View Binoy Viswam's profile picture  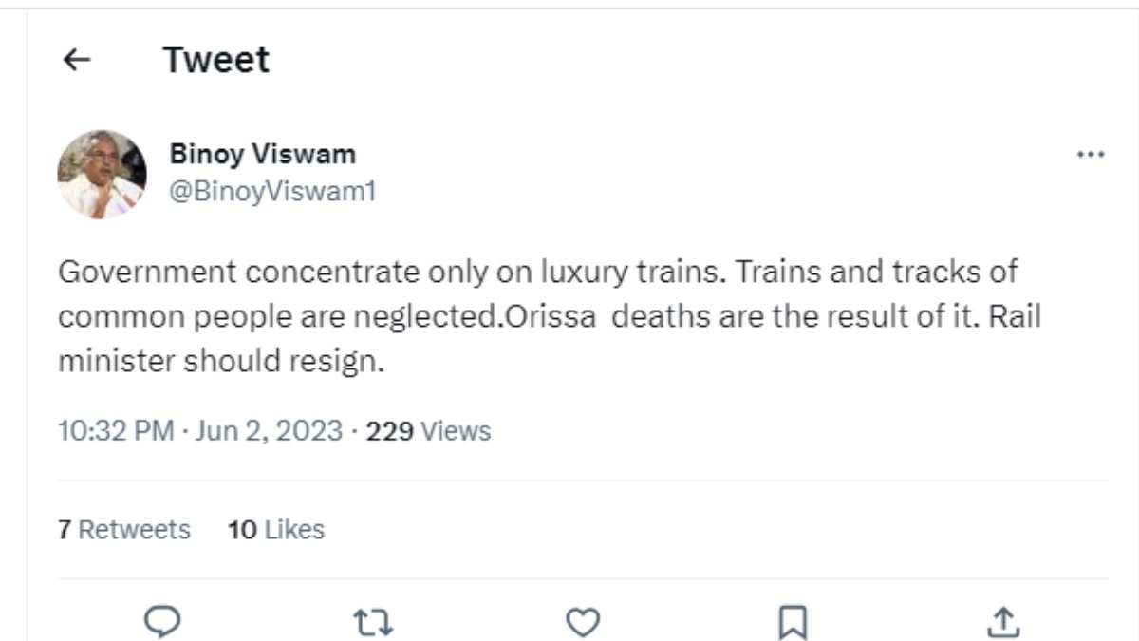click(x=101, y=172)
